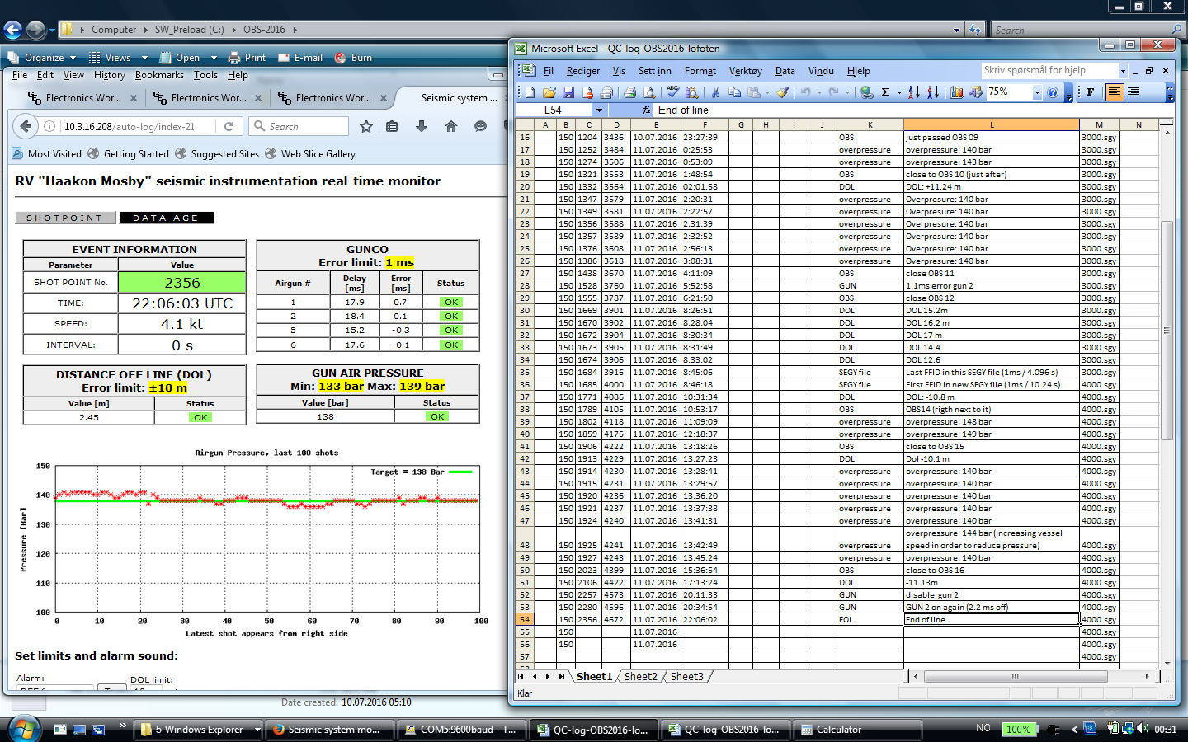Click the Firefox downloads arrow icon
The height and width of the screenshot is (742, 1188).
[x=422, y=126]
